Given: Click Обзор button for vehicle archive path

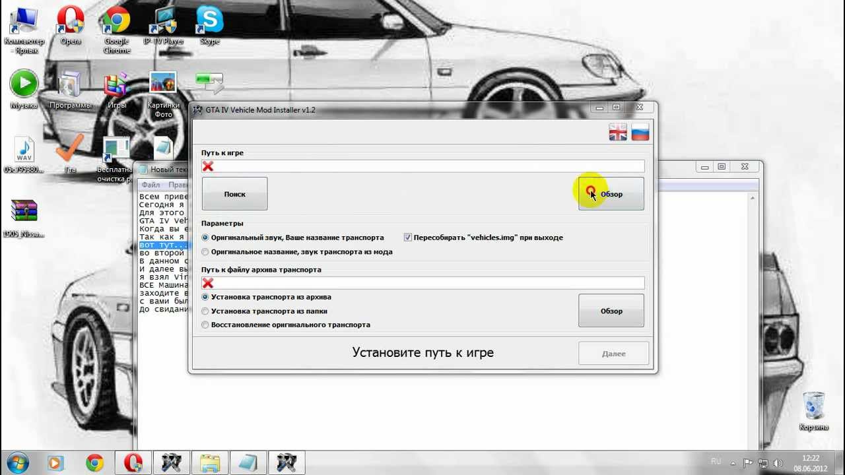Looking at the screenshot, I should pos(611,311).
